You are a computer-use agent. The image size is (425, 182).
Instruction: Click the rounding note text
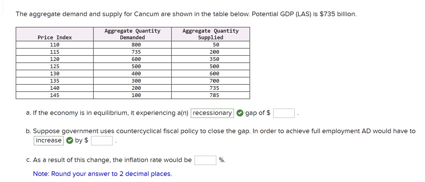pos(102,174)
